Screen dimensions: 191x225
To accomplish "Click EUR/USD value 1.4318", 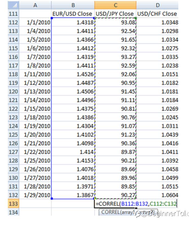I will (73, 22).
